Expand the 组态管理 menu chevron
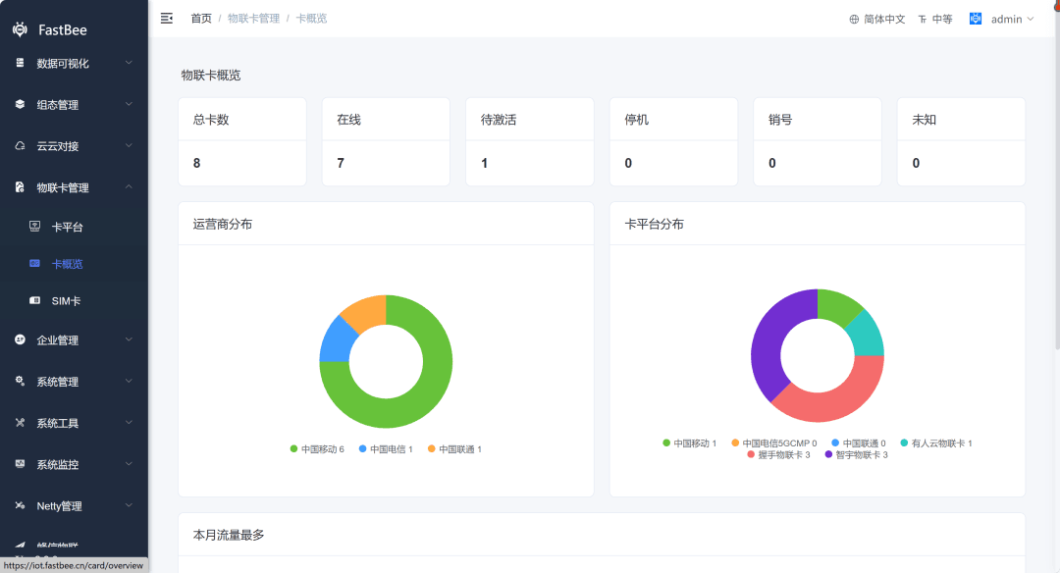The width and height of the screenshot is (1060, 573). [129, 103]
